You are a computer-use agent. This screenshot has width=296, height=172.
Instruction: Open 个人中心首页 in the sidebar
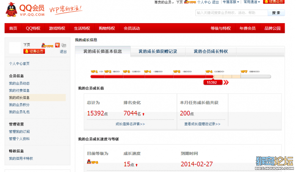[19, 63]
